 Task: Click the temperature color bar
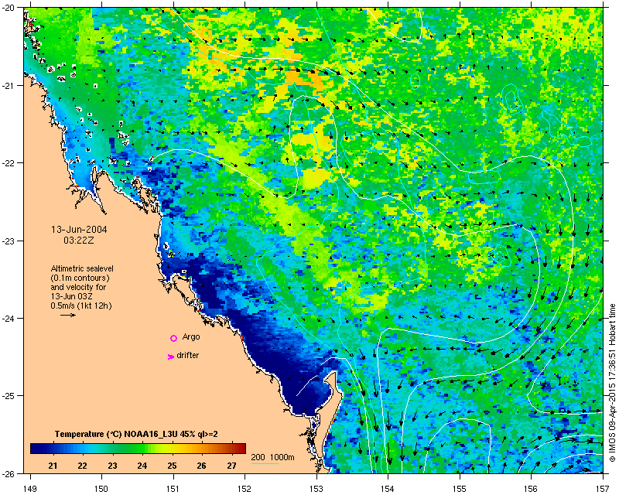(x=138, y=448)
